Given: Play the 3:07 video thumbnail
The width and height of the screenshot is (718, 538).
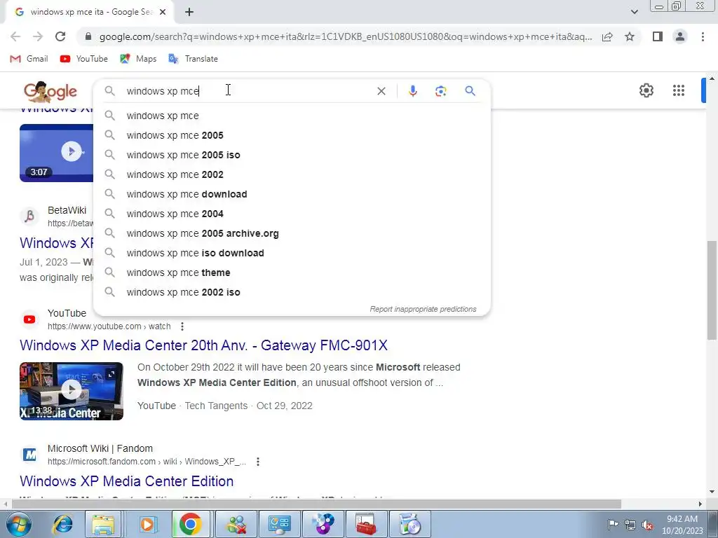Looking at the screenshot, I should (x=56, y=153).
